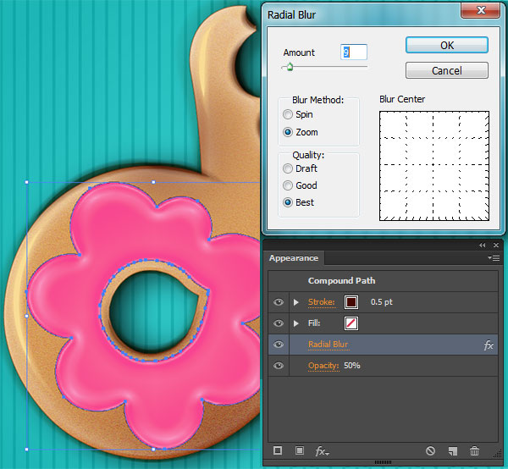Choose Good quality radio button
508x469 pixels.
[x=289, y=185]
